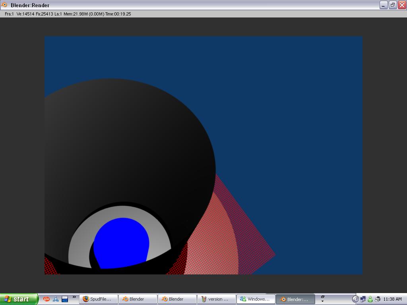Switch to the SpudFile Firefox window
The image size is (407, 305).
coord(99,299)
